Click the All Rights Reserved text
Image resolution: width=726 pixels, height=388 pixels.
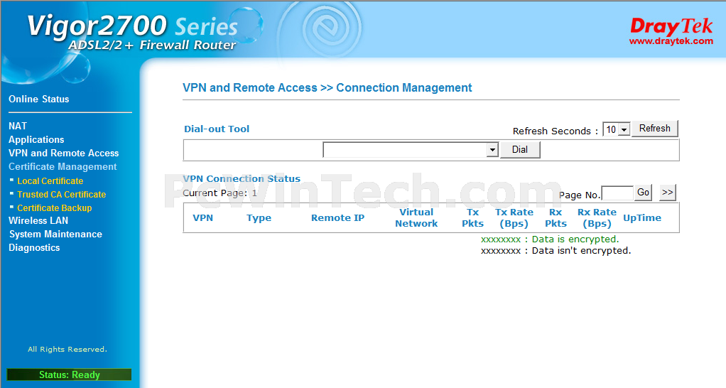[x=67, y=349]
